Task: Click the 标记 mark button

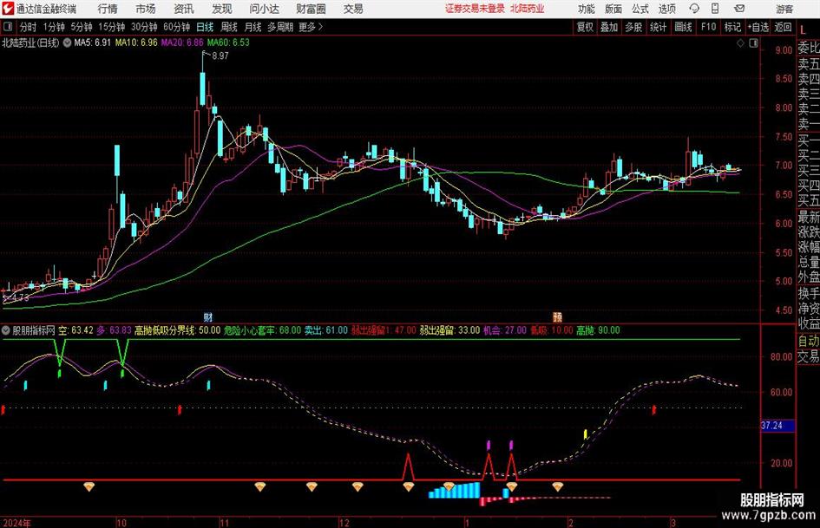Action: (x=732, y=27)
